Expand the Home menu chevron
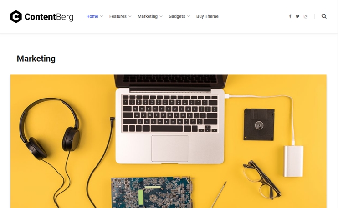Image resolution: width=338 pixels, height=208 pixels. tap(102, 16)
